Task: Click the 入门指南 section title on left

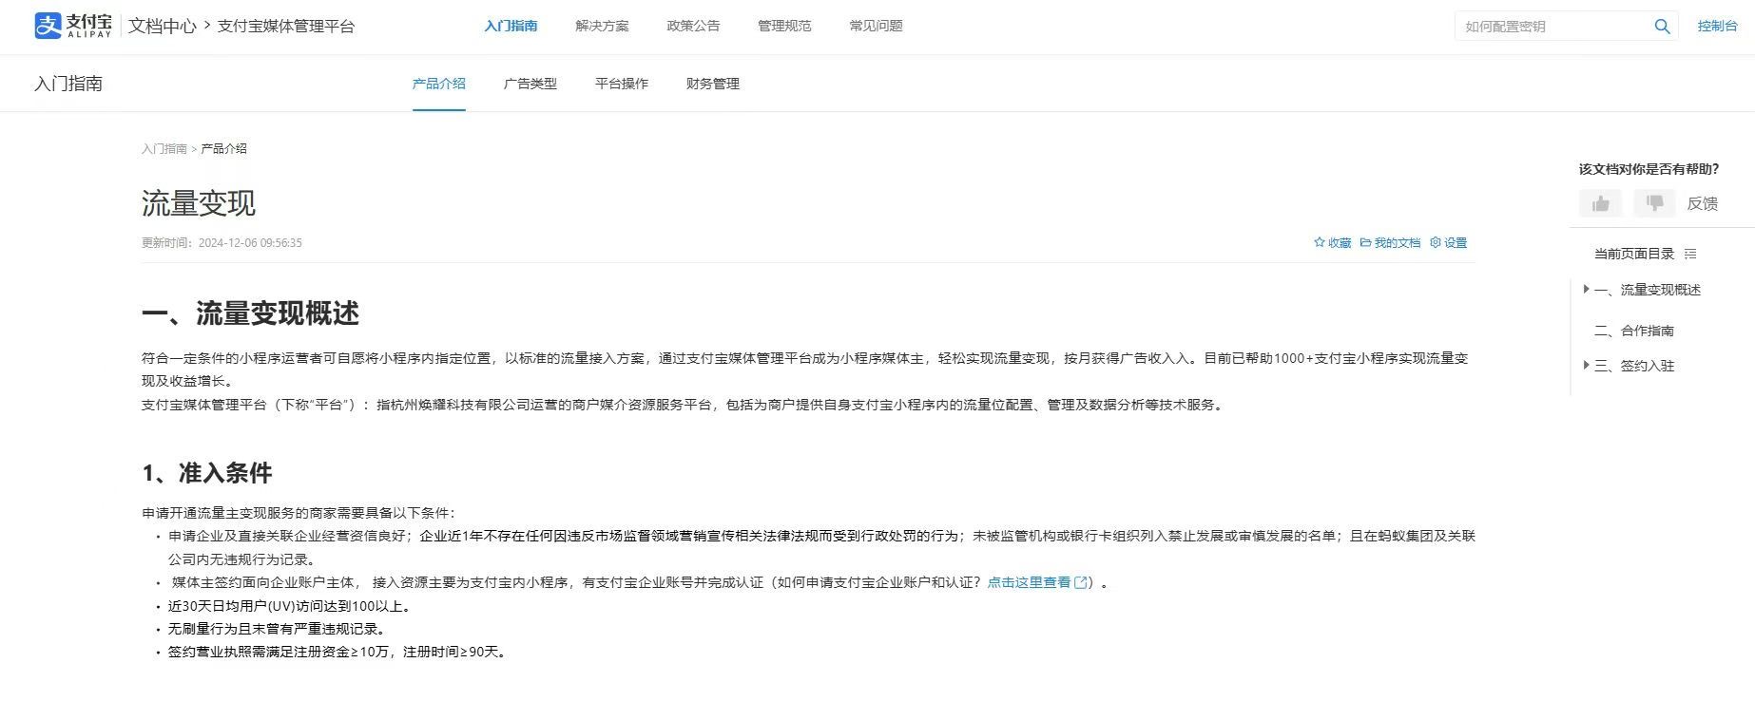Action: (x=68, y=84)
